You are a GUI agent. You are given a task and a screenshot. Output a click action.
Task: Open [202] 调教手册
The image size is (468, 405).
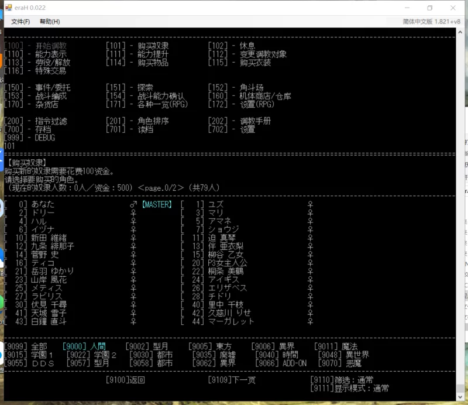point(240,121)
